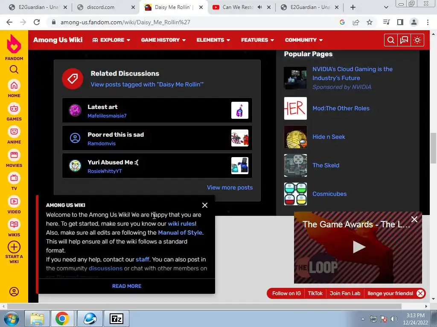Open the Hide n Seek thumbnail

click(295, 137)
